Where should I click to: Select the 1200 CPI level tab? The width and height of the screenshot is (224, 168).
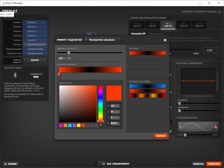(168, 25)
